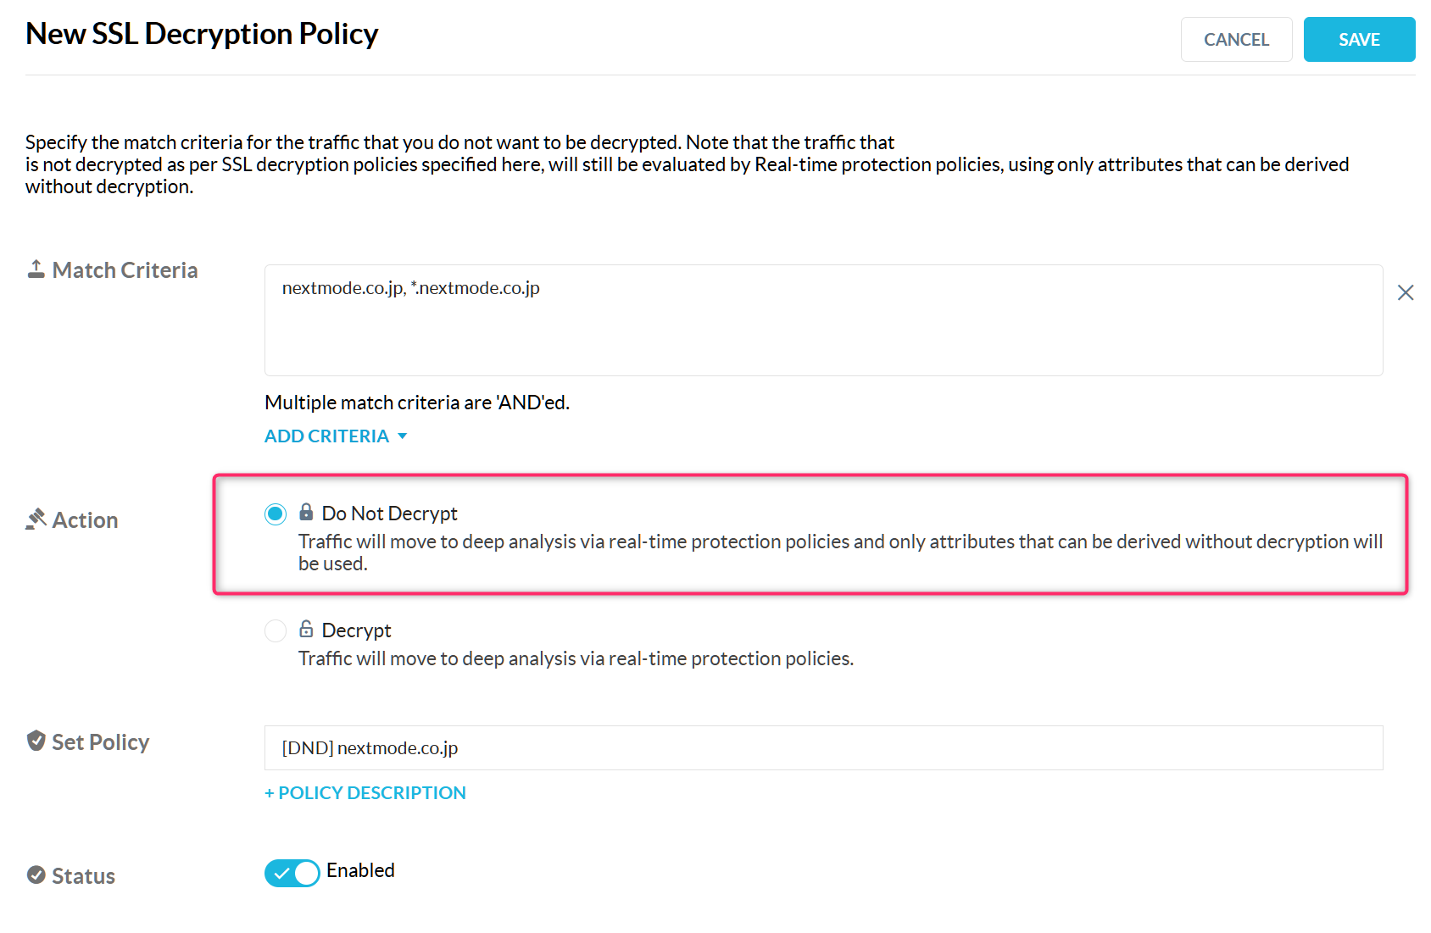This screenshot has width=1431, height=933.
Task: Select the Decrypt radio button
Action: click(276, 630)
